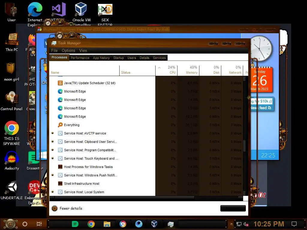Click the steampunk Start button
The image size is (307, 230).
coord(10,224)
